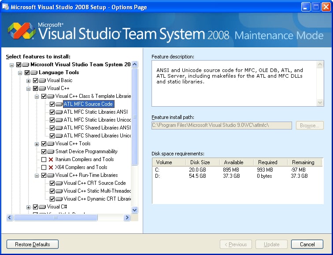
Task: Collapse Visual C++ Class & Template Libraries node
Action: [x=37, y=97]
